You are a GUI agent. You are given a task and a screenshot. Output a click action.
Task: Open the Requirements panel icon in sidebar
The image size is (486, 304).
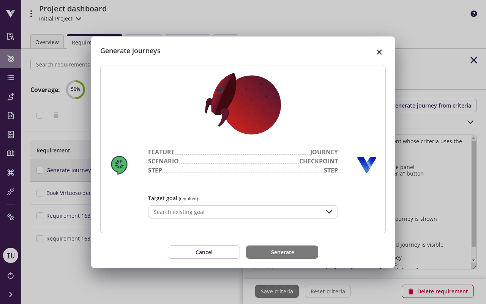click(x=10, y=36)
